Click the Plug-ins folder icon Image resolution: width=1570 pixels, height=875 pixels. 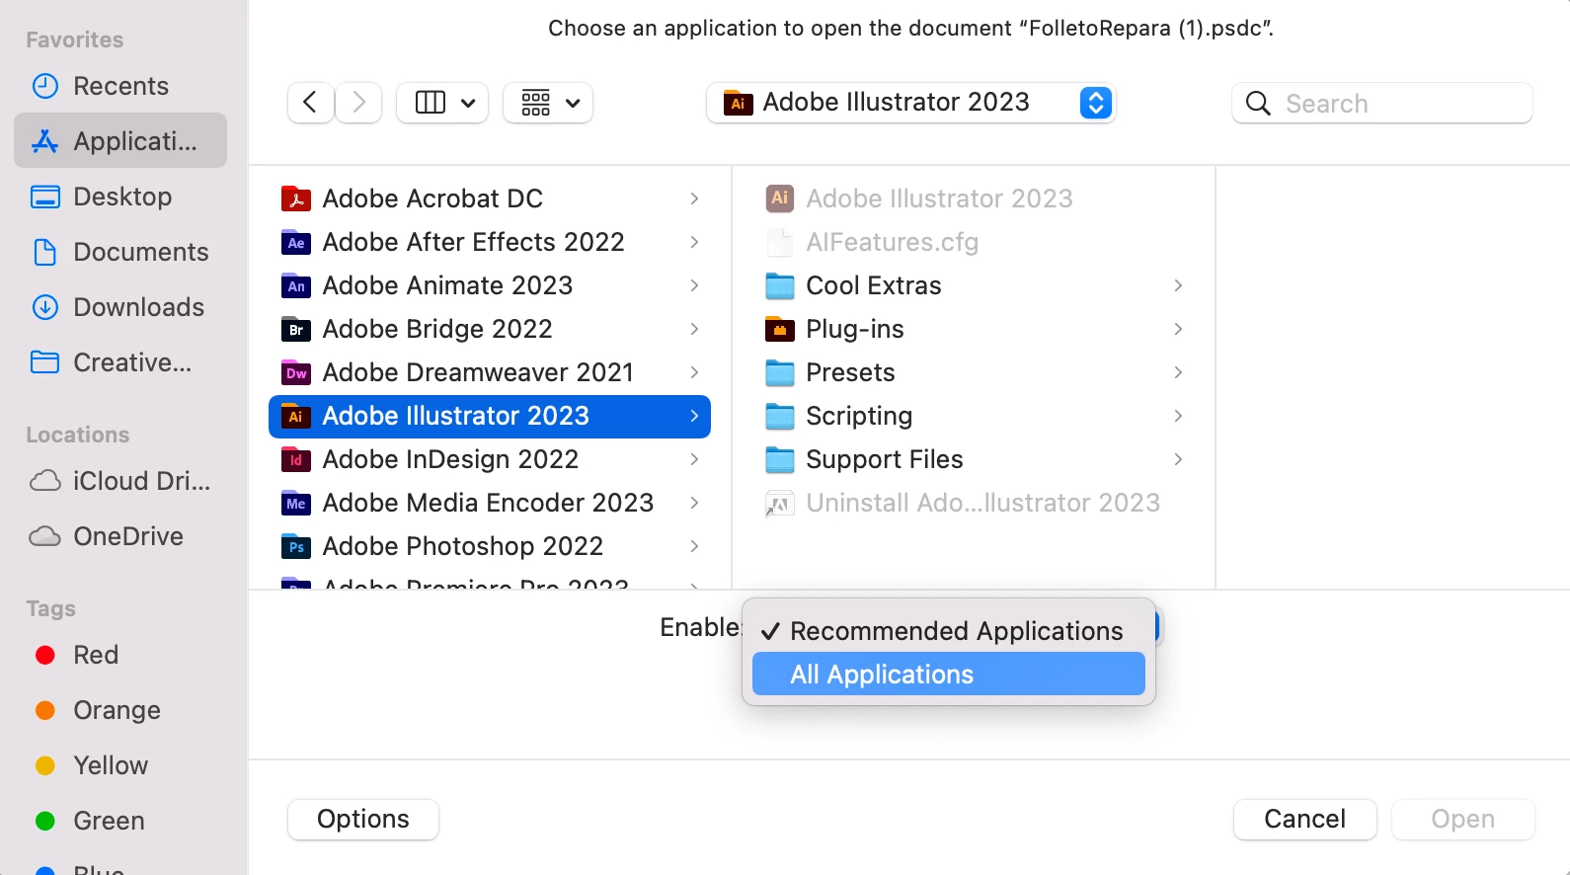[780, 329]
